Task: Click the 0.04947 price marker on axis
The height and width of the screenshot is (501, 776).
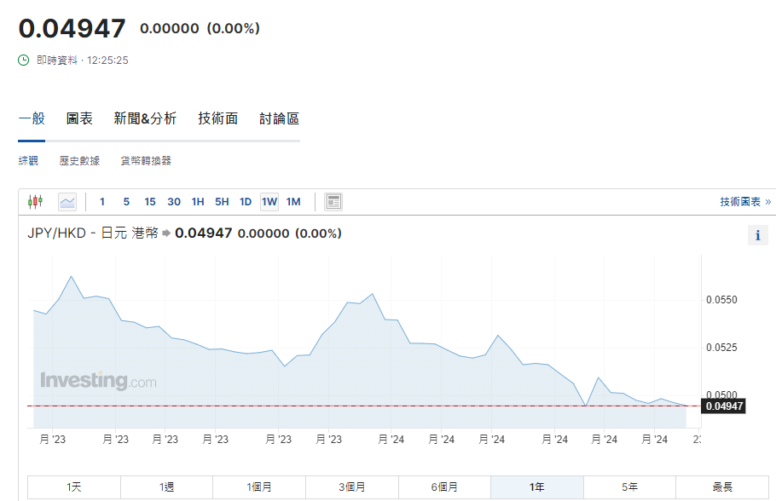Action: click(x=724, y=406)
